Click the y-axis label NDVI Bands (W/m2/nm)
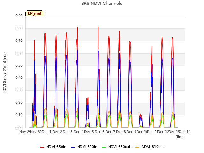Screen dimensions: 204x153 (x=4, y=72)
